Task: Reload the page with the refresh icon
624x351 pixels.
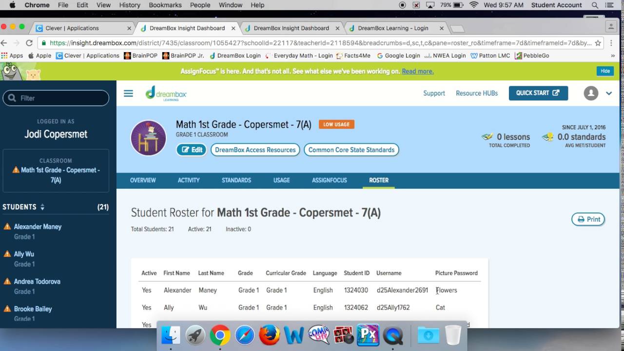Action: pyautogui.click(x=29, y=43)
